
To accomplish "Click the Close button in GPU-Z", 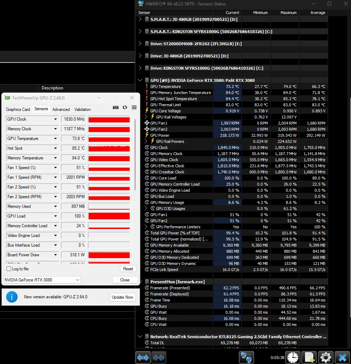I will tap(125, 280).
